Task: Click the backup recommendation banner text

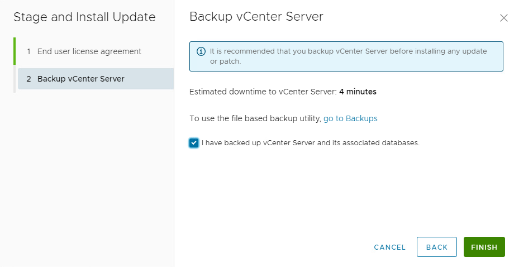Action: pos(349,56)
